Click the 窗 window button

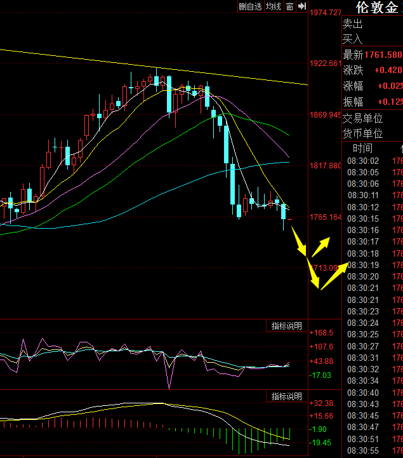pyautogui.click(x=290, y=6)
